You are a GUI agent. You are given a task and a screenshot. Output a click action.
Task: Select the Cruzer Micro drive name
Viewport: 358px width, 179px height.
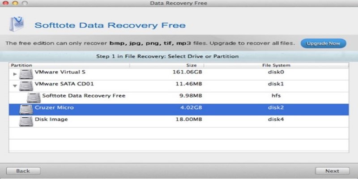[54, 107]
